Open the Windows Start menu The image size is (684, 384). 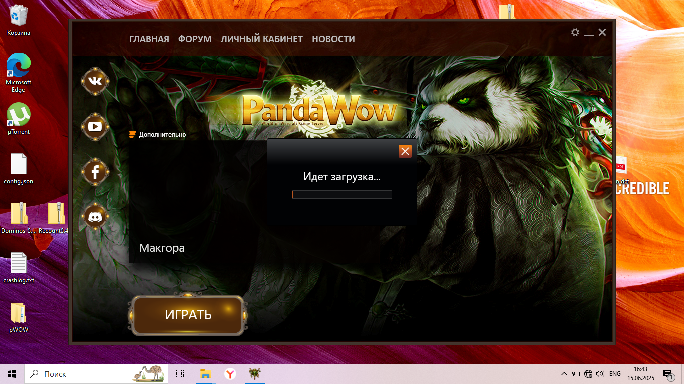[x=12, y=373]
